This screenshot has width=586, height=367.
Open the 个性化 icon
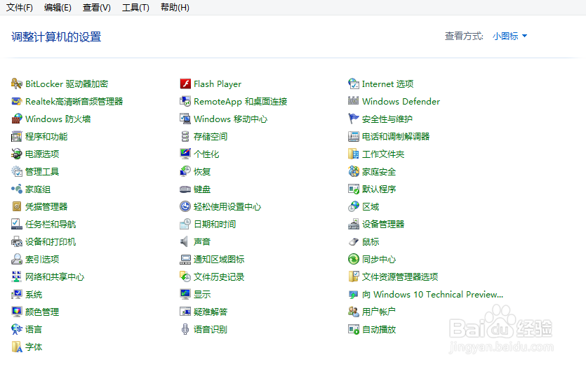coord(185,154)
